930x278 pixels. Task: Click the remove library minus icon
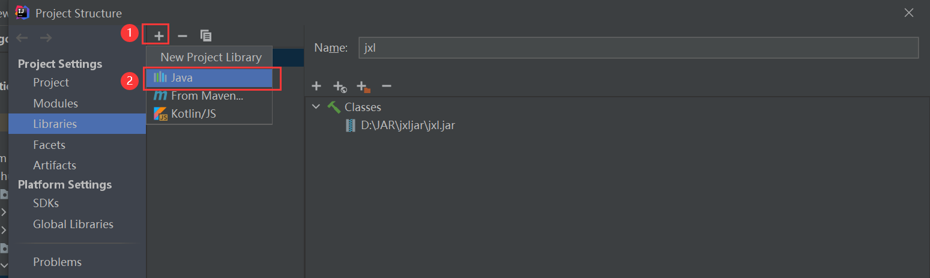[183, 36]
